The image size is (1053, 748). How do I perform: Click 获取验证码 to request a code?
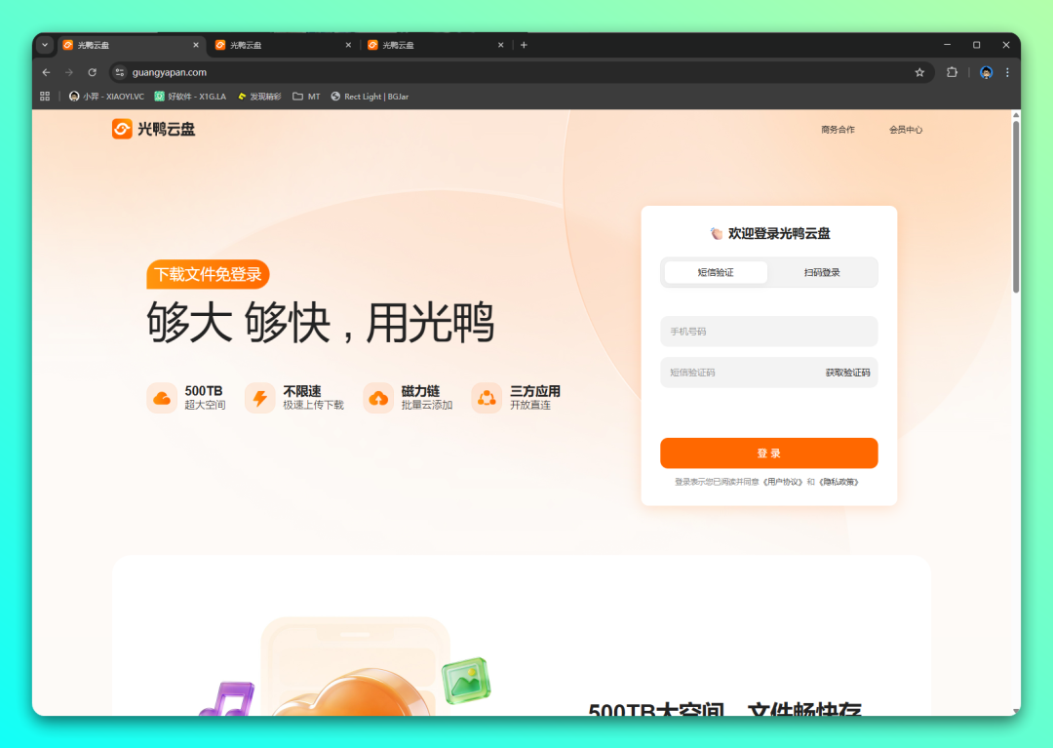[x=847, y=373]
